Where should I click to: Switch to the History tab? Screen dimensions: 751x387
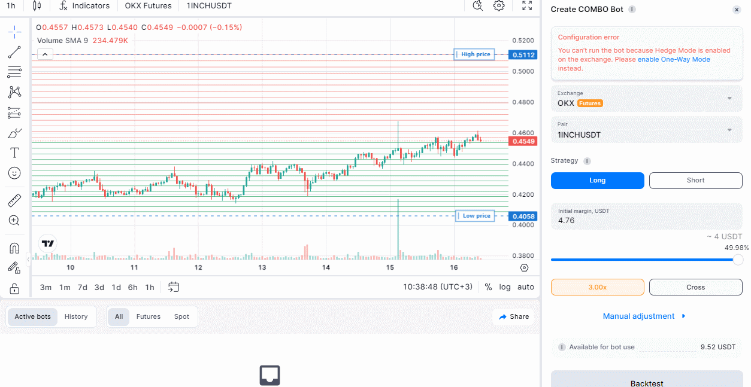tap(76, 317)
